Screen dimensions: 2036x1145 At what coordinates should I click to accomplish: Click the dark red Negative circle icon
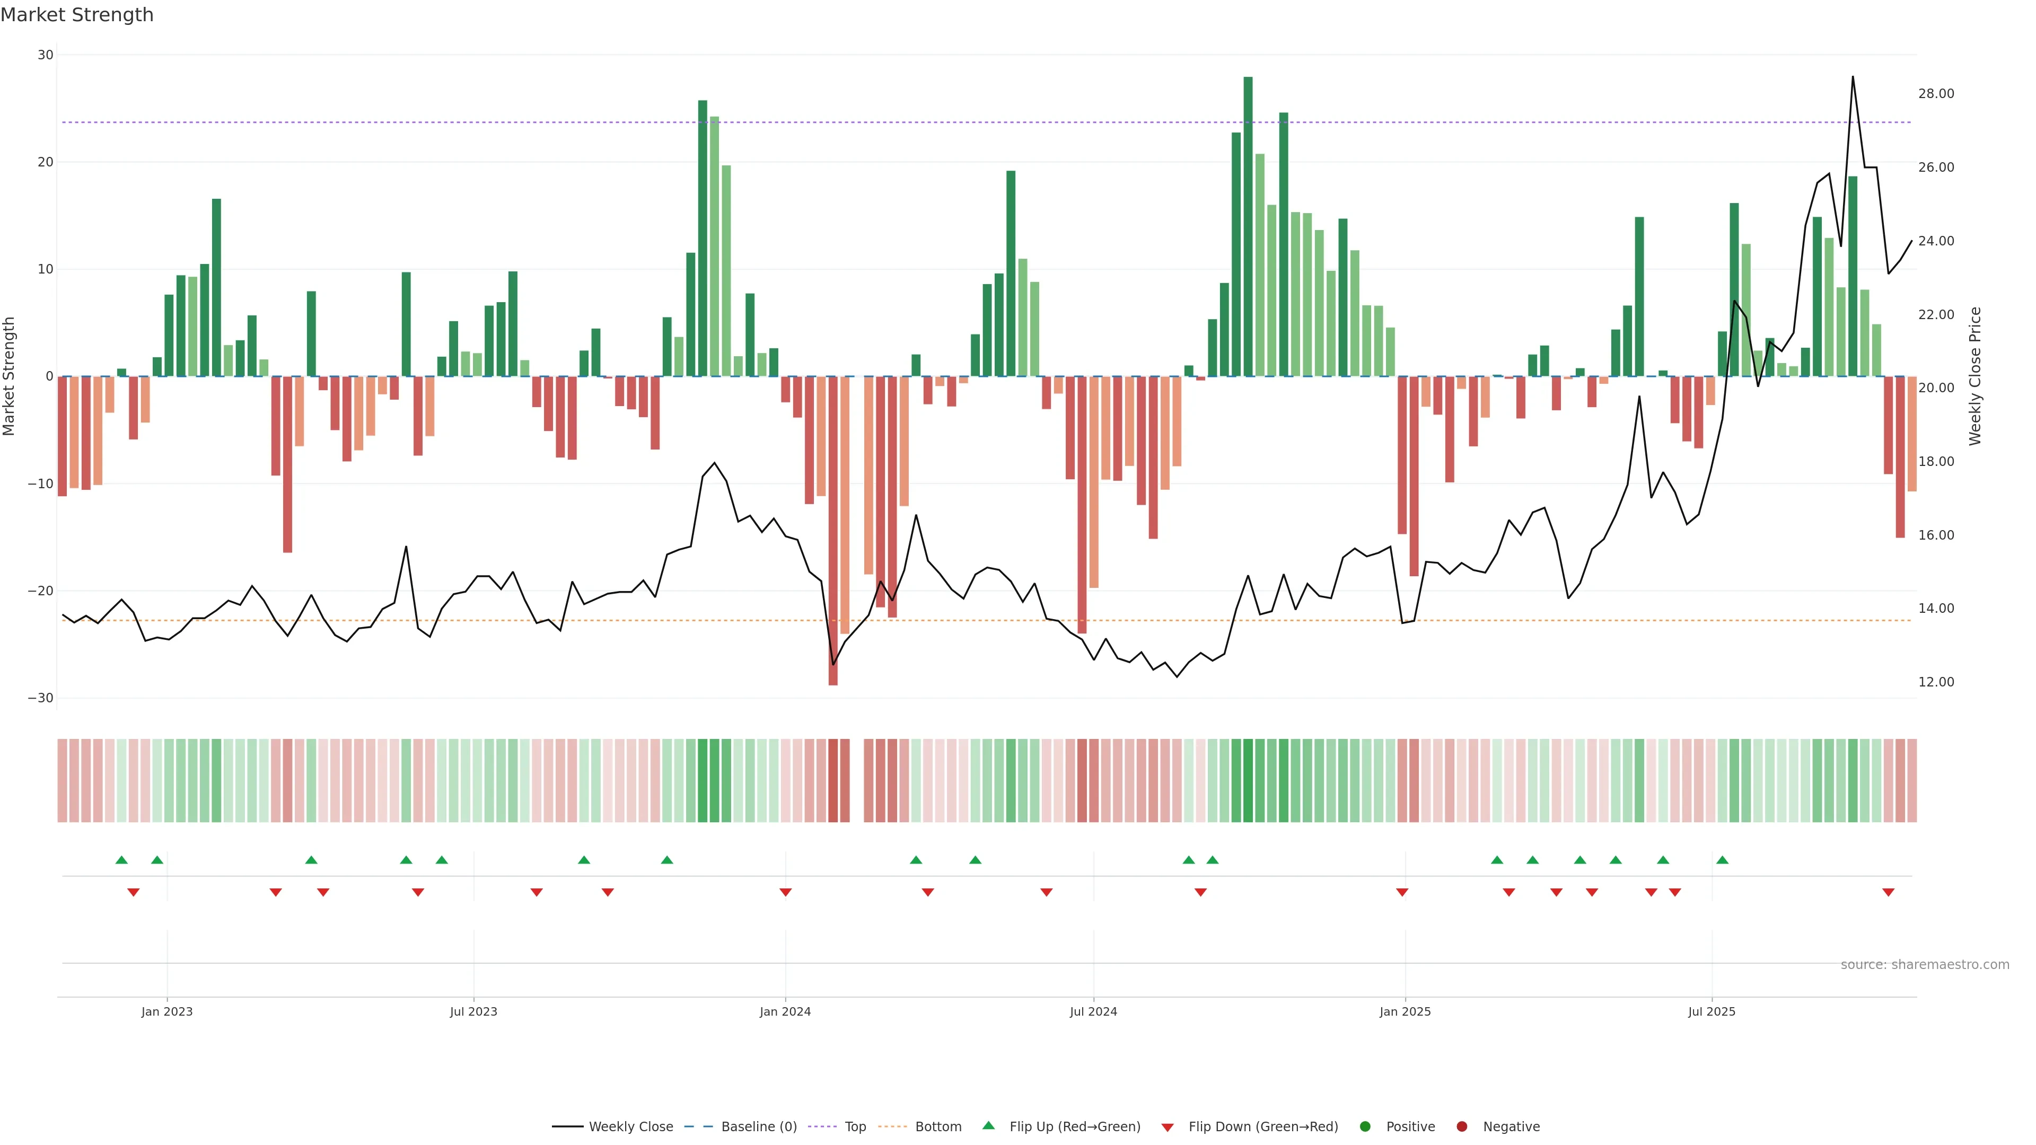coord(1461,1126)
